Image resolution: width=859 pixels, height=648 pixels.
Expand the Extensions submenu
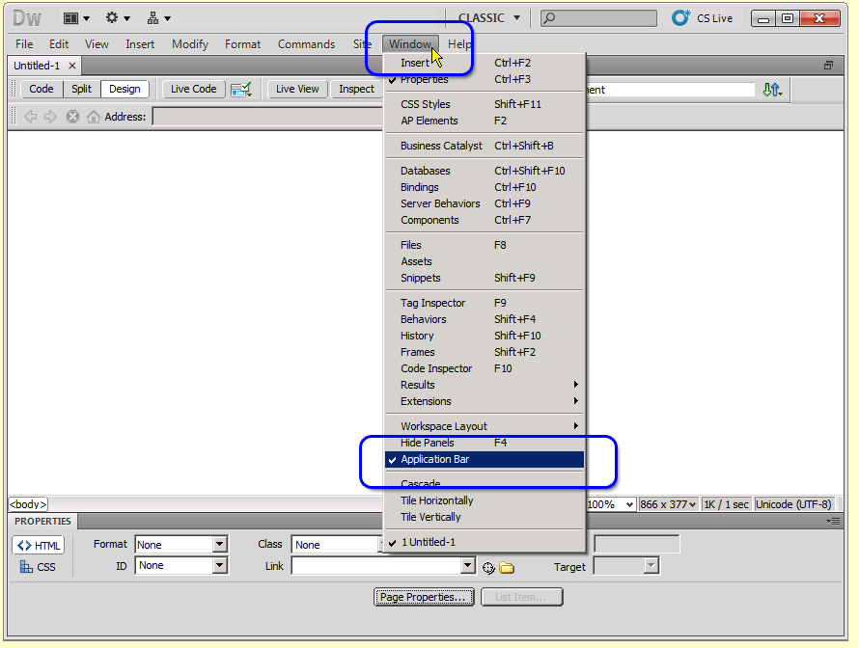(485, 401)
